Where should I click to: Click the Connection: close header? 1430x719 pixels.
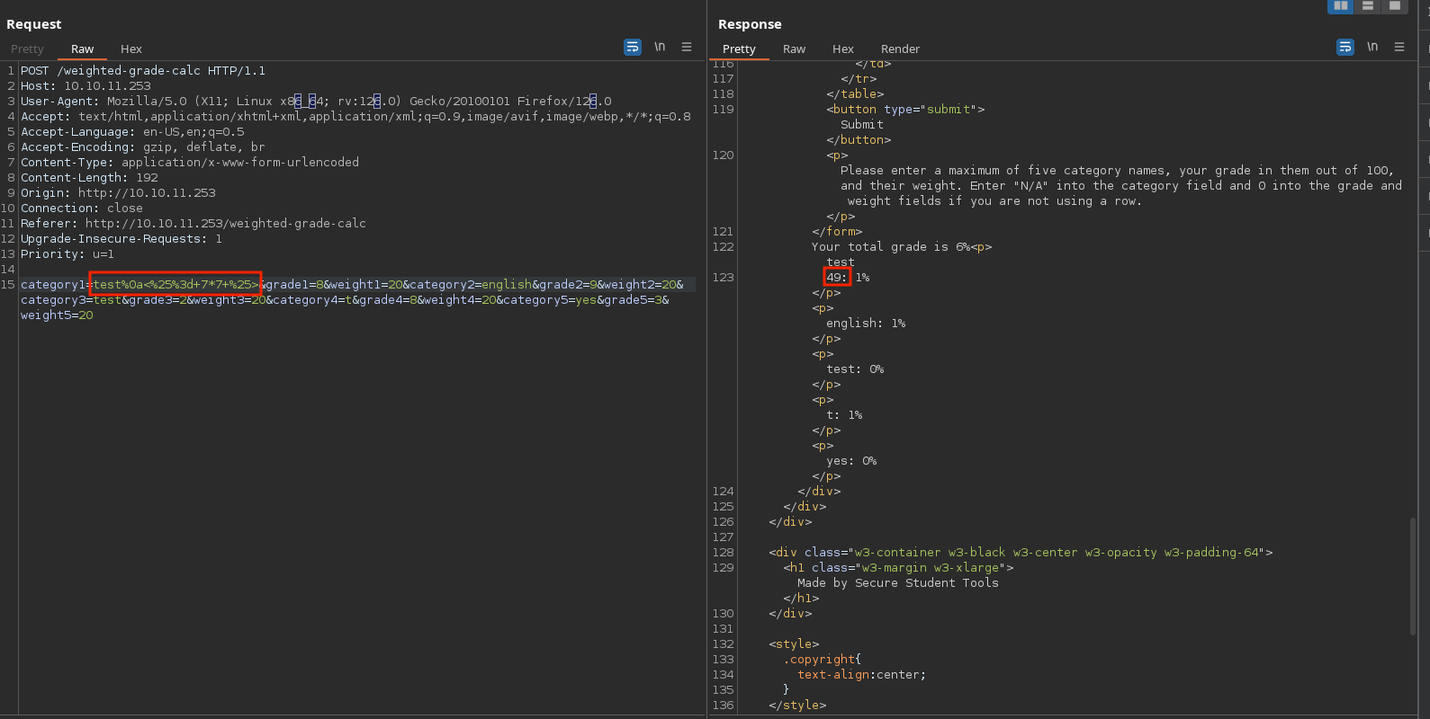tap(82, 208)
